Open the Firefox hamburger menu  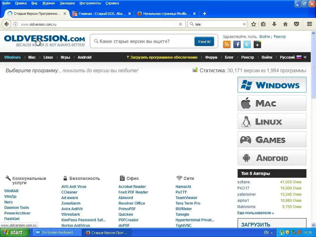[309, 24]
